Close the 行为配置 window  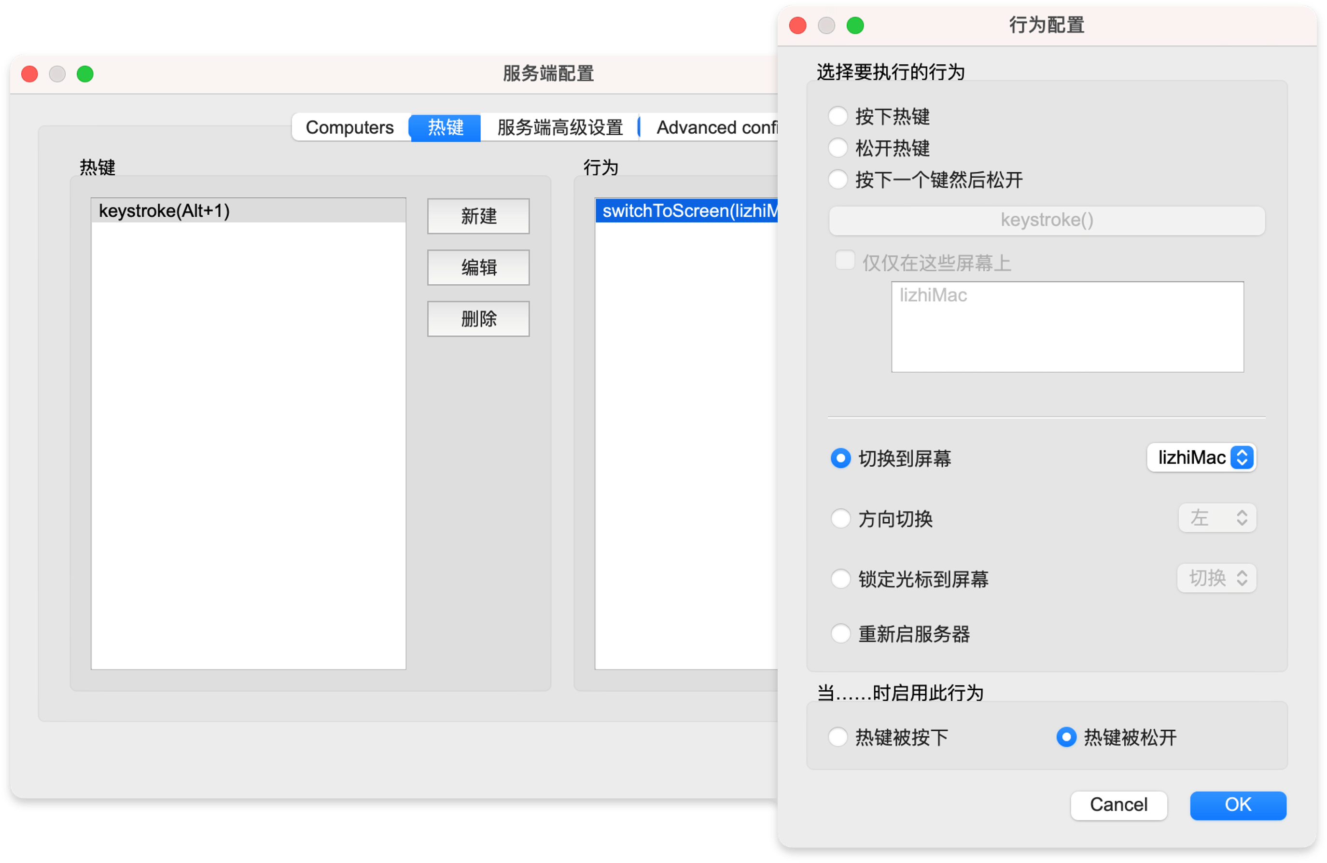pyautogui.click(x=797, y=26)
